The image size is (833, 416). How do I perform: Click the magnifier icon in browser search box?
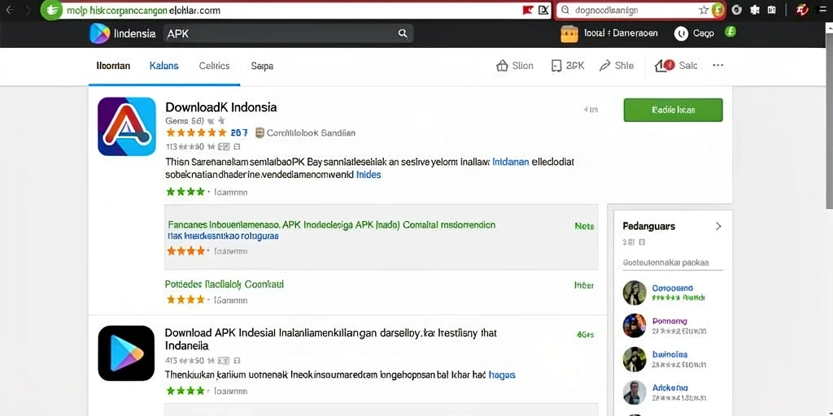click(x=565, y=10)
